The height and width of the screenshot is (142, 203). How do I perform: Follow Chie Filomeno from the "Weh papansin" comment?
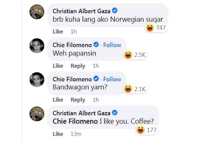tap(112, 45)
